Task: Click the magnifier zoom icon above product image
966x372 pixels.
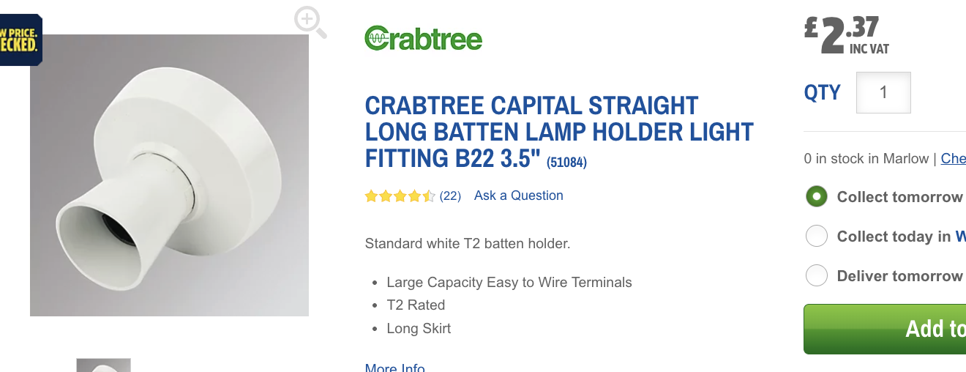Action: point(310,21)
